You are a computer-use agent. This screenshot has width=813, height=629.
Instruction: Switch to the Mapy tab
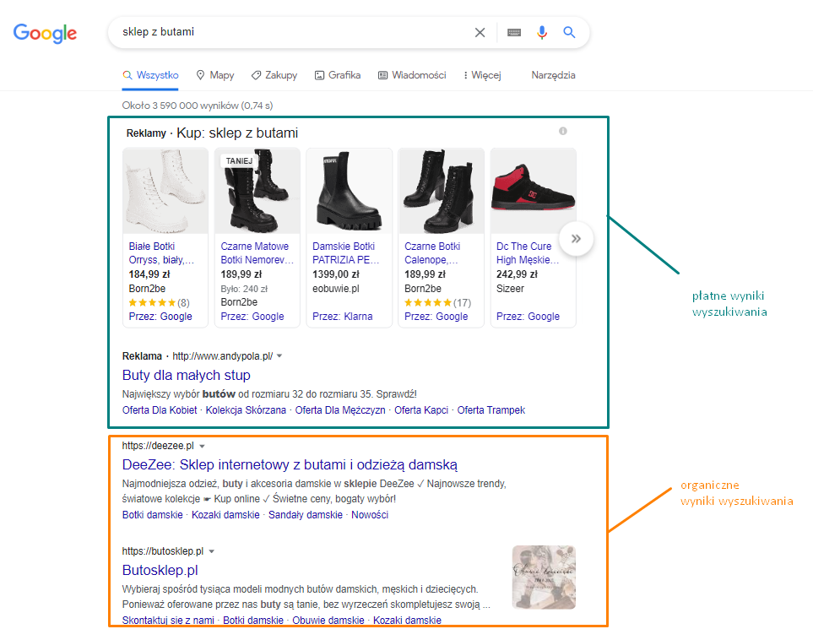(x=215, y=75)
